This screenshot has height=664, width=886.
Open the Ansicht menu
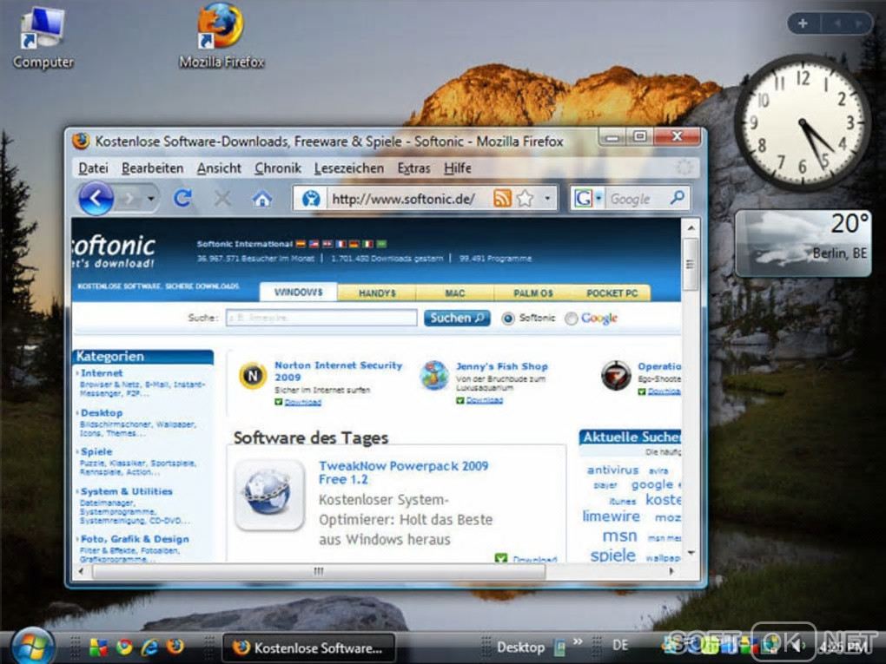coord(219,168)
